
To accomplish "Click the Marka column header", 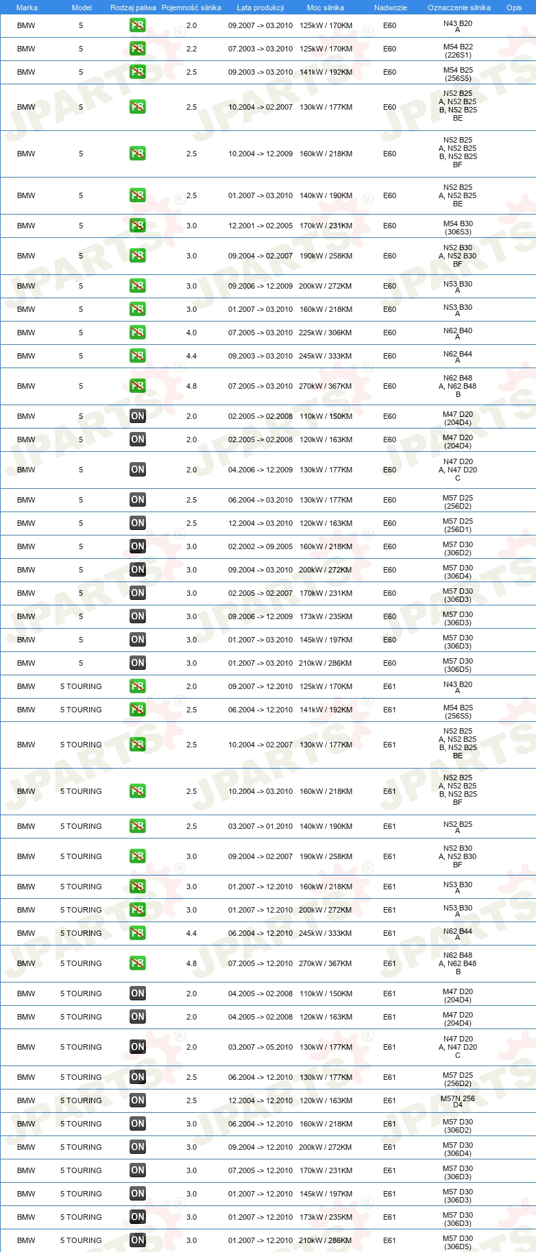I will click(27, 8).
